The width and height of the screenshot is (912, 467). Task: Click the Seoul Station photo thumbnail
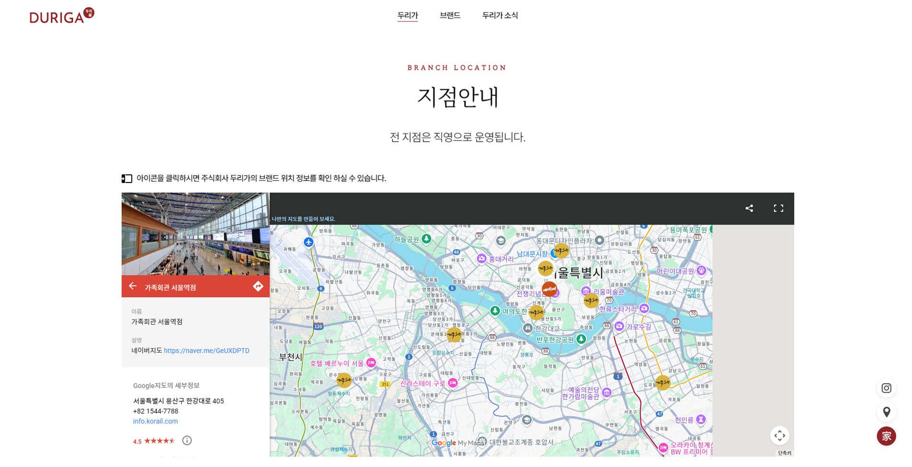pos(195,234)
